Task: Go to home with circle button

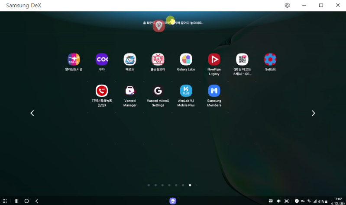Action: (x=26, y=201)
